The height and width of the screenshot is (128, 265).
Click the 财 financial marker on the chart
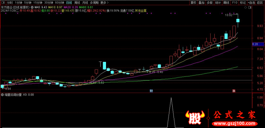151,91
